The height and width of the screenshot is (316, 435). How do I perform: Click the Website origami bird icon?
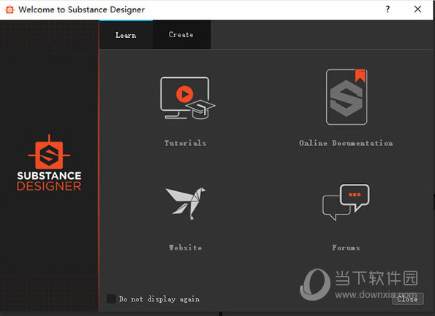coord(186,204)
